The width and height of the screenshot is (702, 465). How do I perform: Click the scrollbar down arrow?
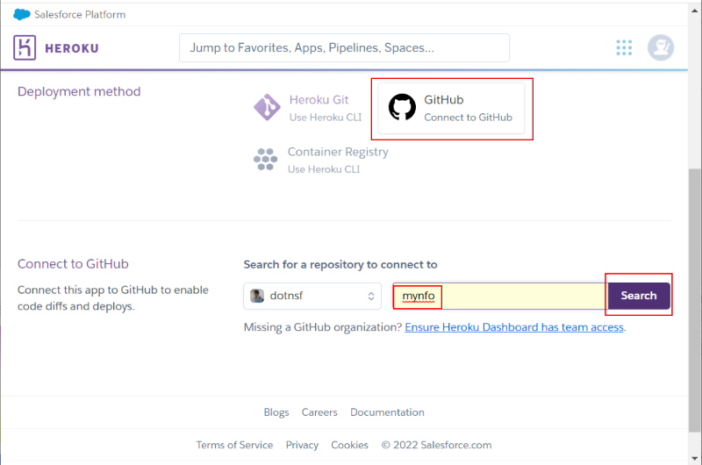[694, 458]
